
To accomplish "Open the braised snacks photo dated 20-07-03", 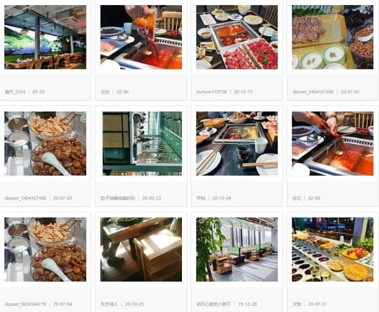I will (x=45, y=143).
